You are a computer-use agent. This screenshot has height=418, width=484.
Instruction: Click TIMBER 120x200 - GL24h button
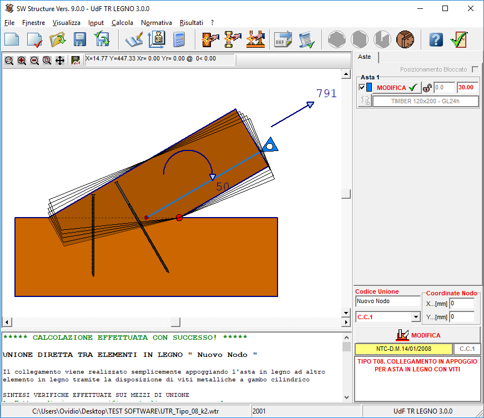click(425, 101)
